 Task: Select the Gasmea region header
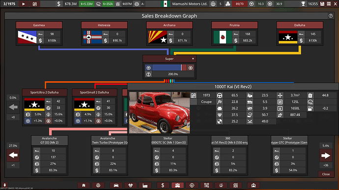[39, 25]
